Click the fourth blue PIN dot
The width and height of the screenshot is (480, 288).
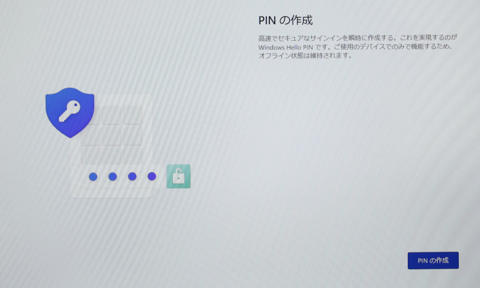point(152,176)
